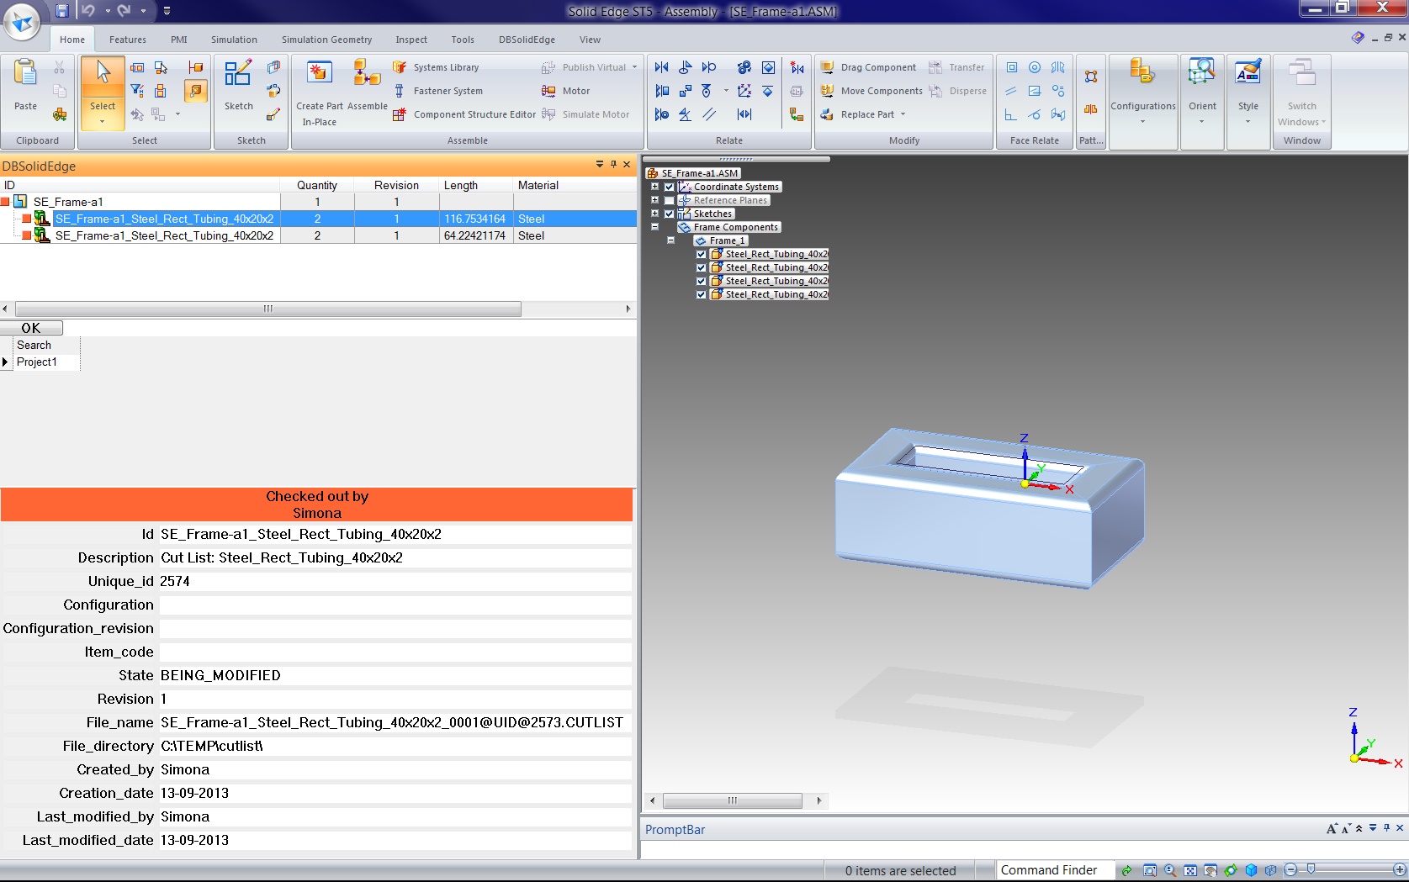Click the Search item in DBSolidEdge panel
Image resolution: width=1409 pixels, height=882 pixels.
pyautogui.click(x=34, y=346)
